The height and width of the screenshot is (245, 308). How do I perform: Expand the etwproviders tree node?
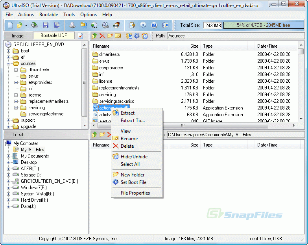(16, 82)
